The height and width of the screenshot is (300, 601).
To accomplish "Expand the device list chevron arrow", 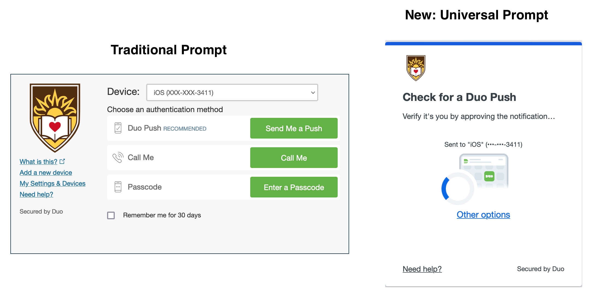I will tap(313, 93).
